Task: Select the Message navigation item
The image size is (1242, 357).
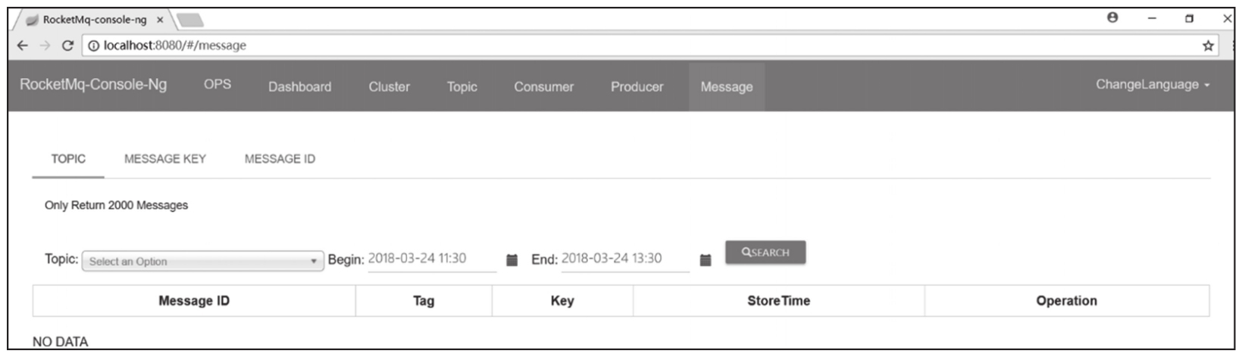Action: [727, 87]
